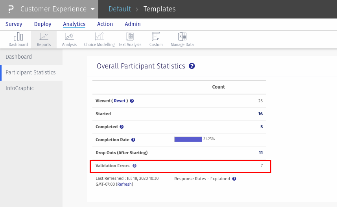
Task: Click the Reset link next to Viewed
Action: [120, 101]
